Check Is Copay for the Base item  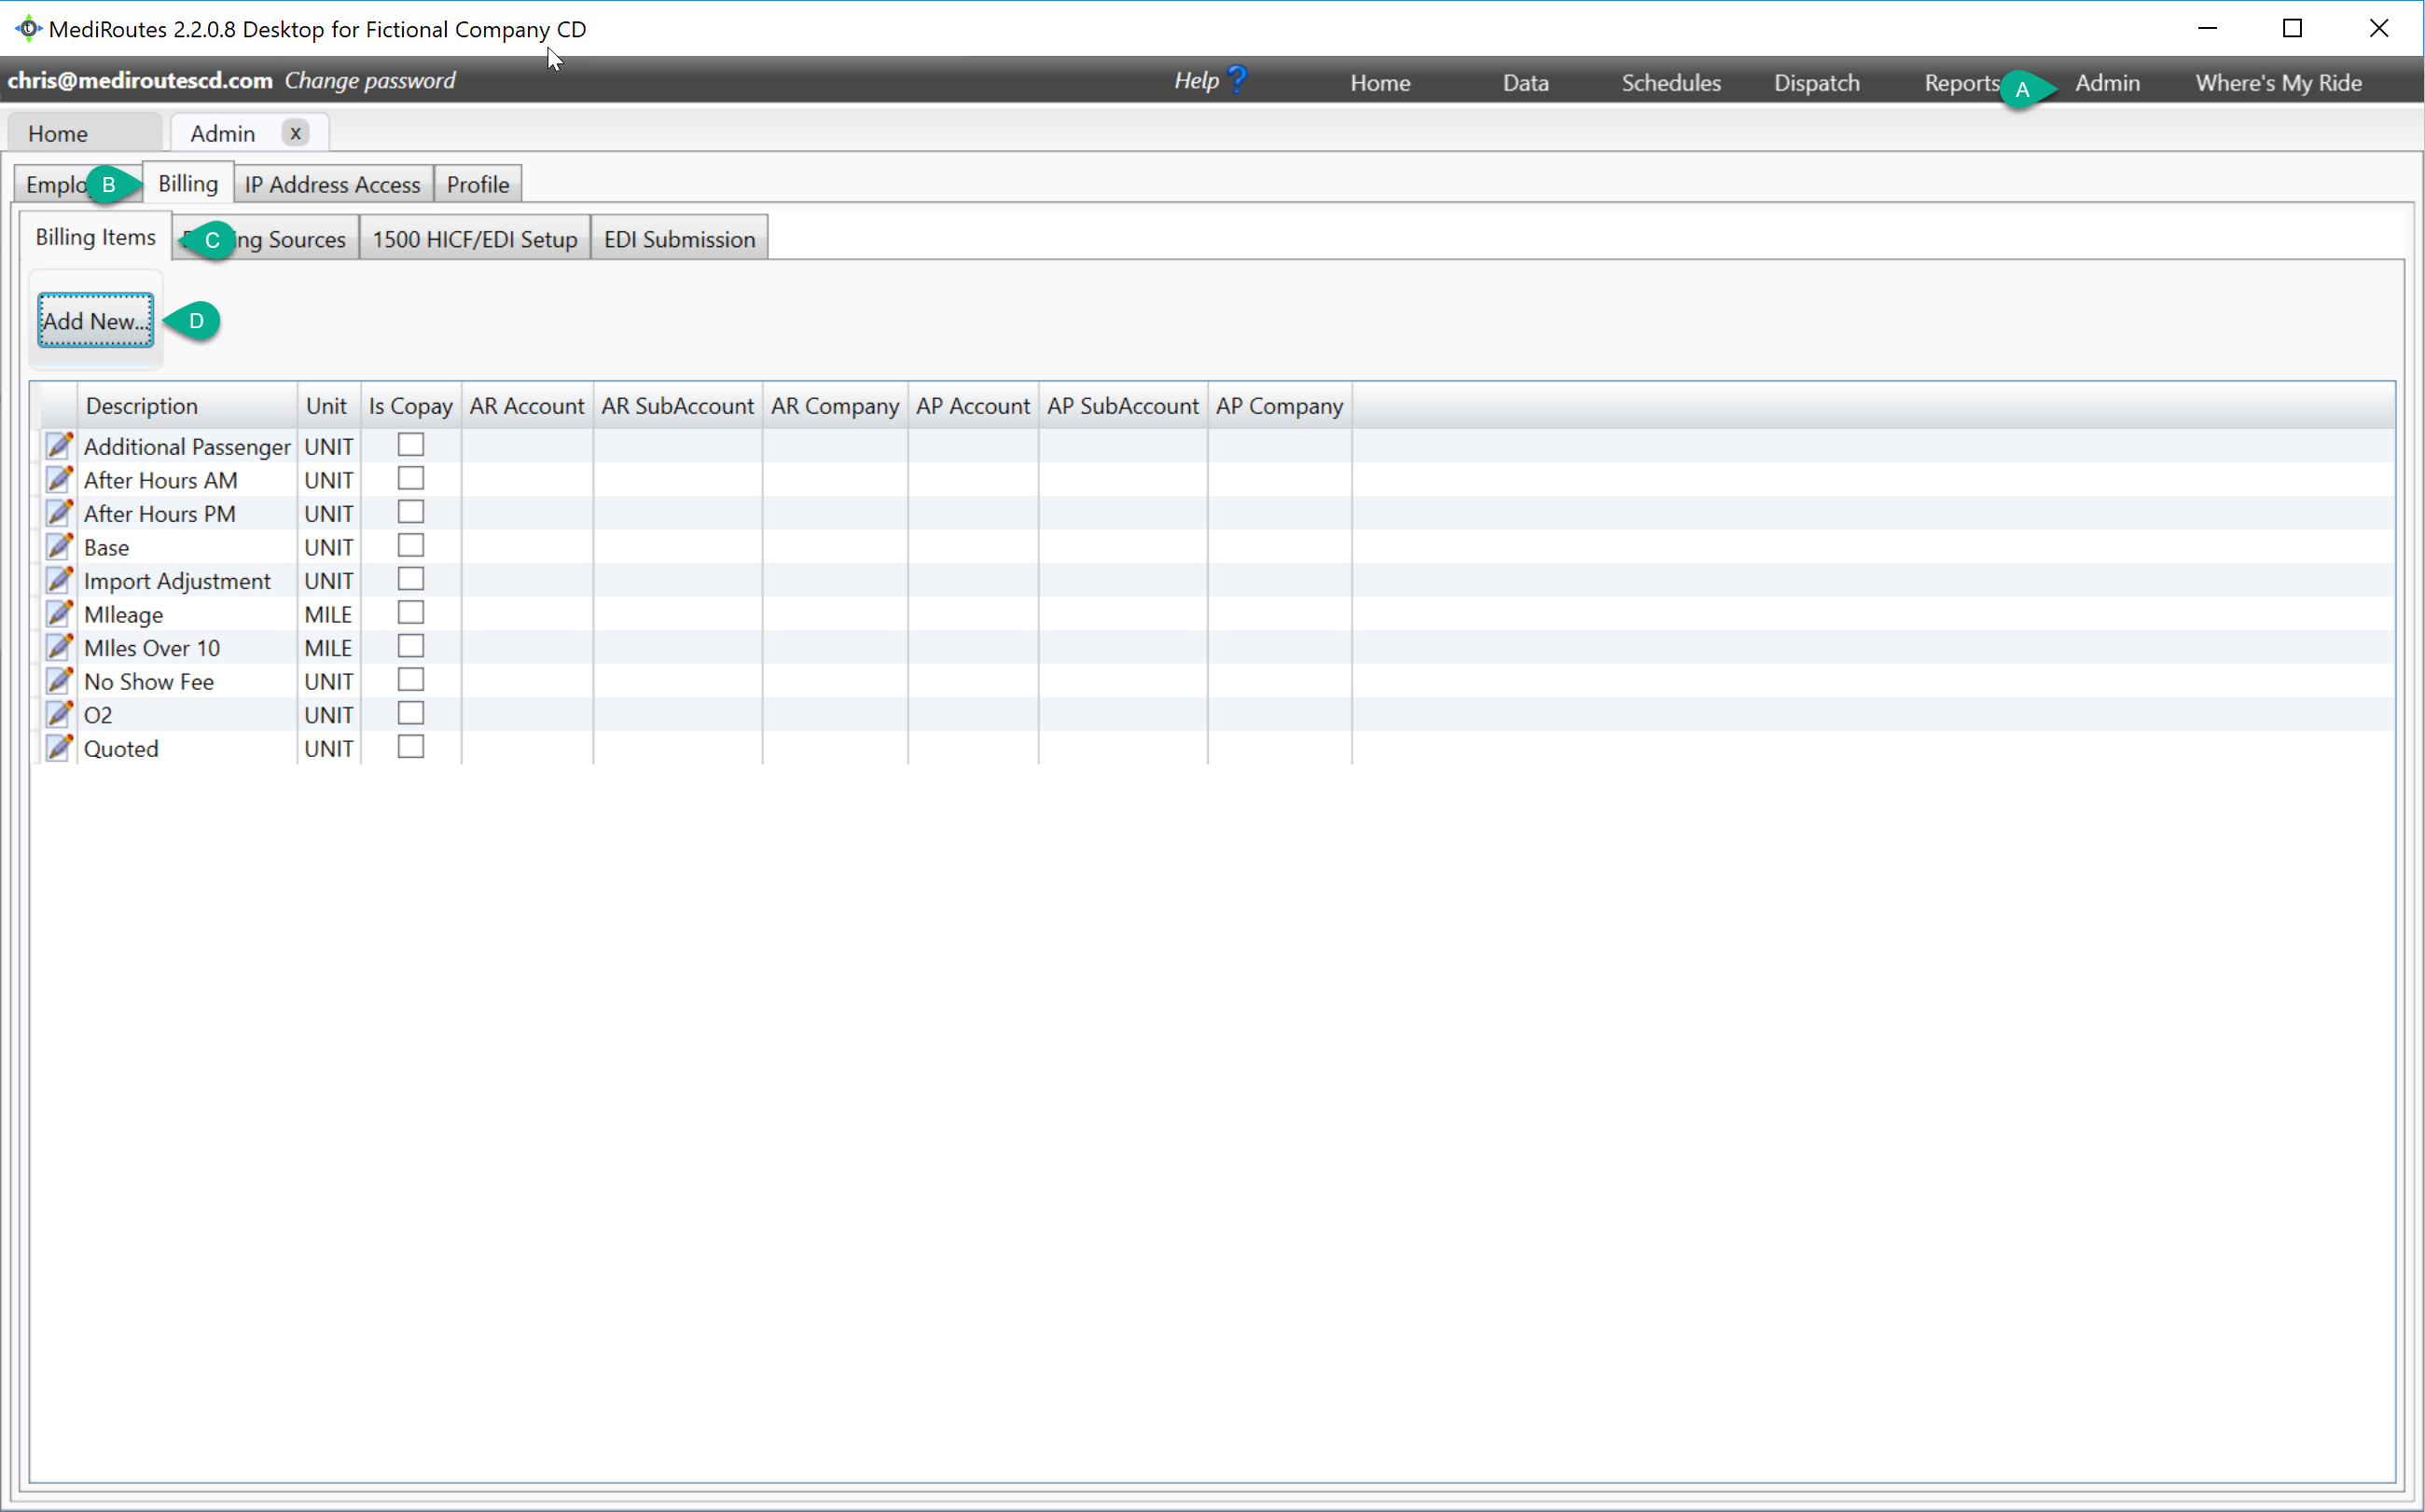coord(410,544)
